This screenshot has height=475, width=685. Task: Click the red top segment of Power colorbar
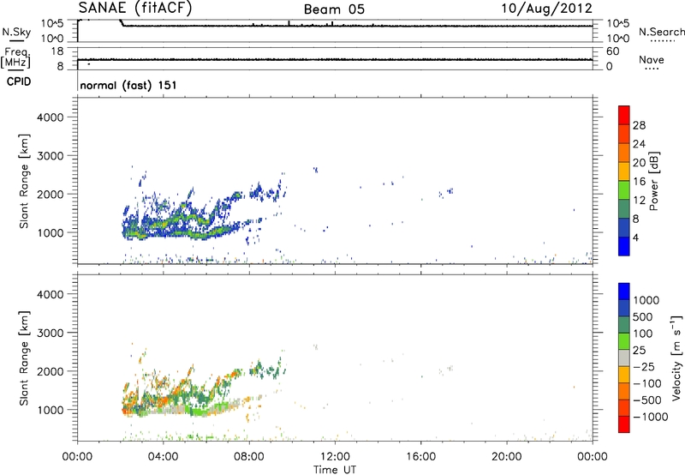click(x=624, y=116)
